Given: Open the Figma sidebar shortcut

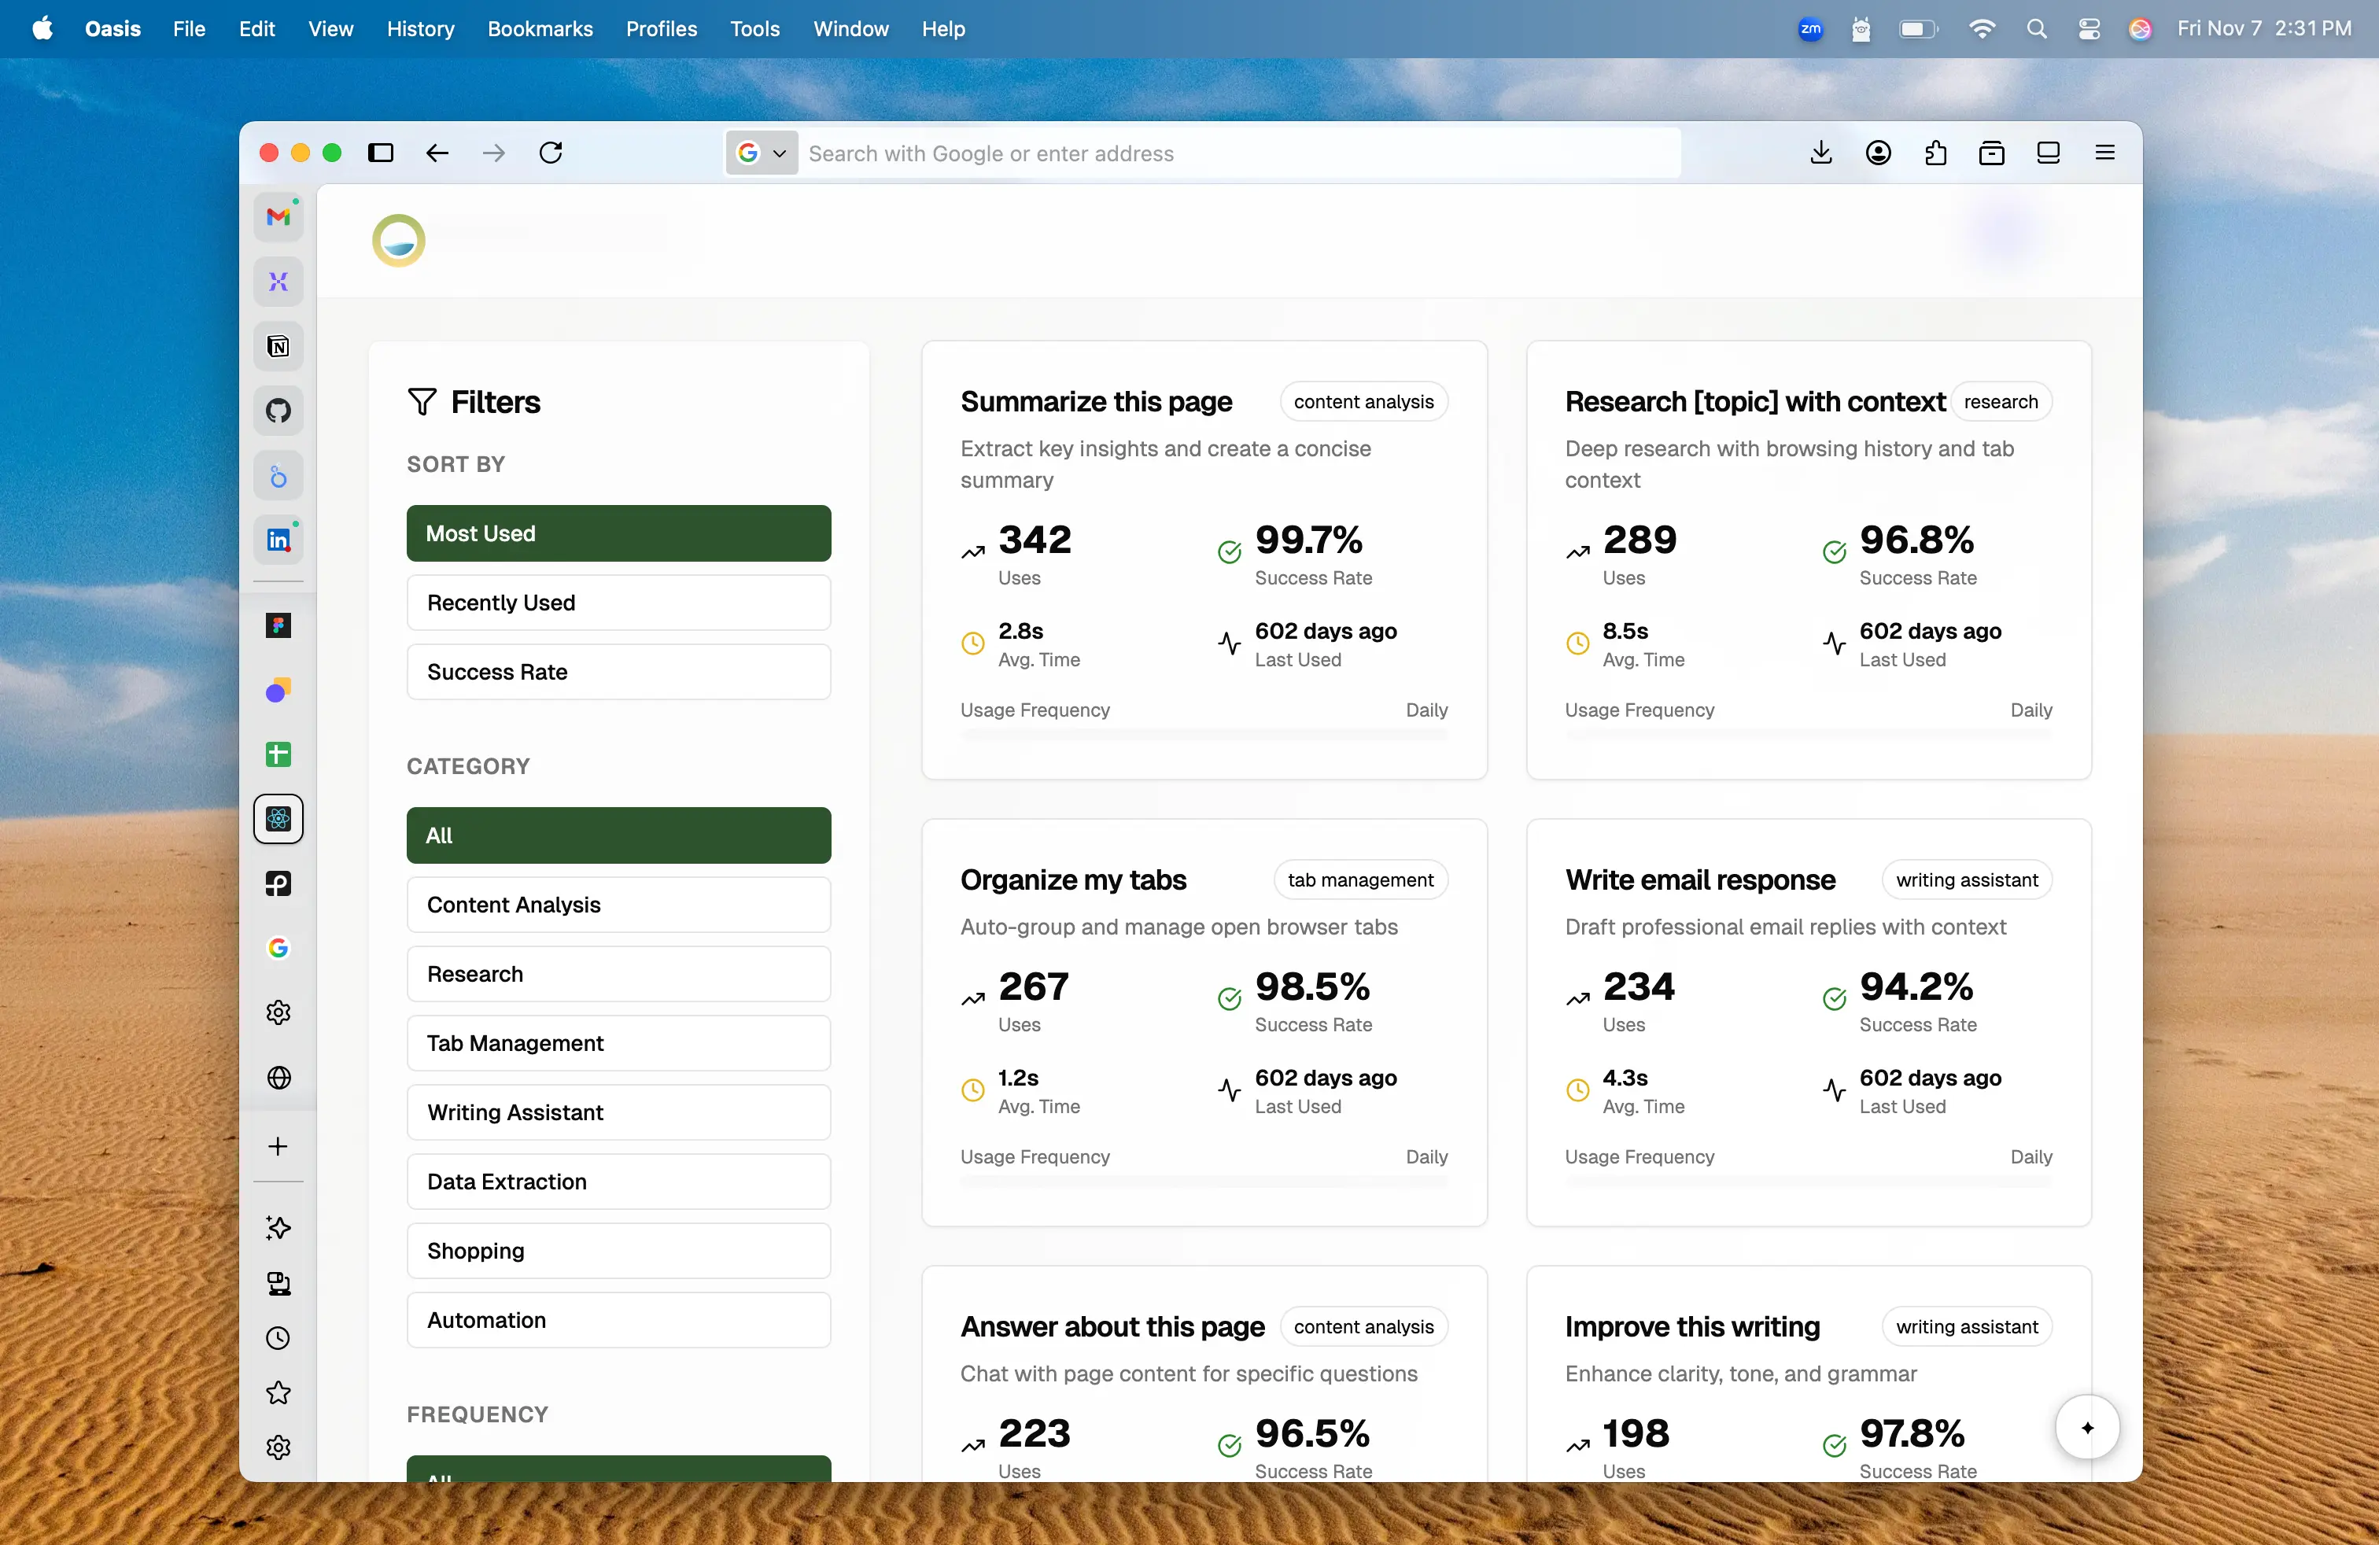Looking at the screenshot, I should [x=278, y=625].
